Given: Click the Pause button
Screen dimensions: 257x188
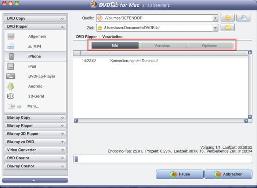Looking at the screenshot, I should point(180,174).
